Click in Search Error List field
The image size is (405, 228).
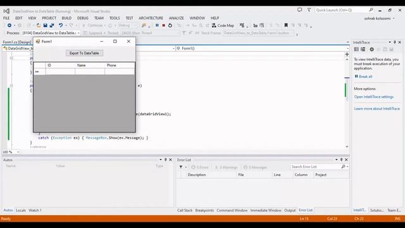316,167
